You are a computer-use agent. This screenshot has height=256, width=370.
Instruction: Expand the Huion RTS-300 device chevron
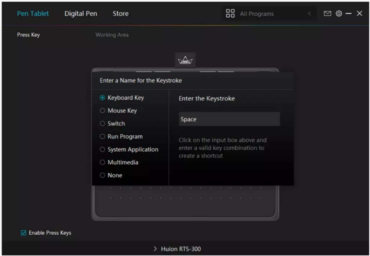point(155,249)
